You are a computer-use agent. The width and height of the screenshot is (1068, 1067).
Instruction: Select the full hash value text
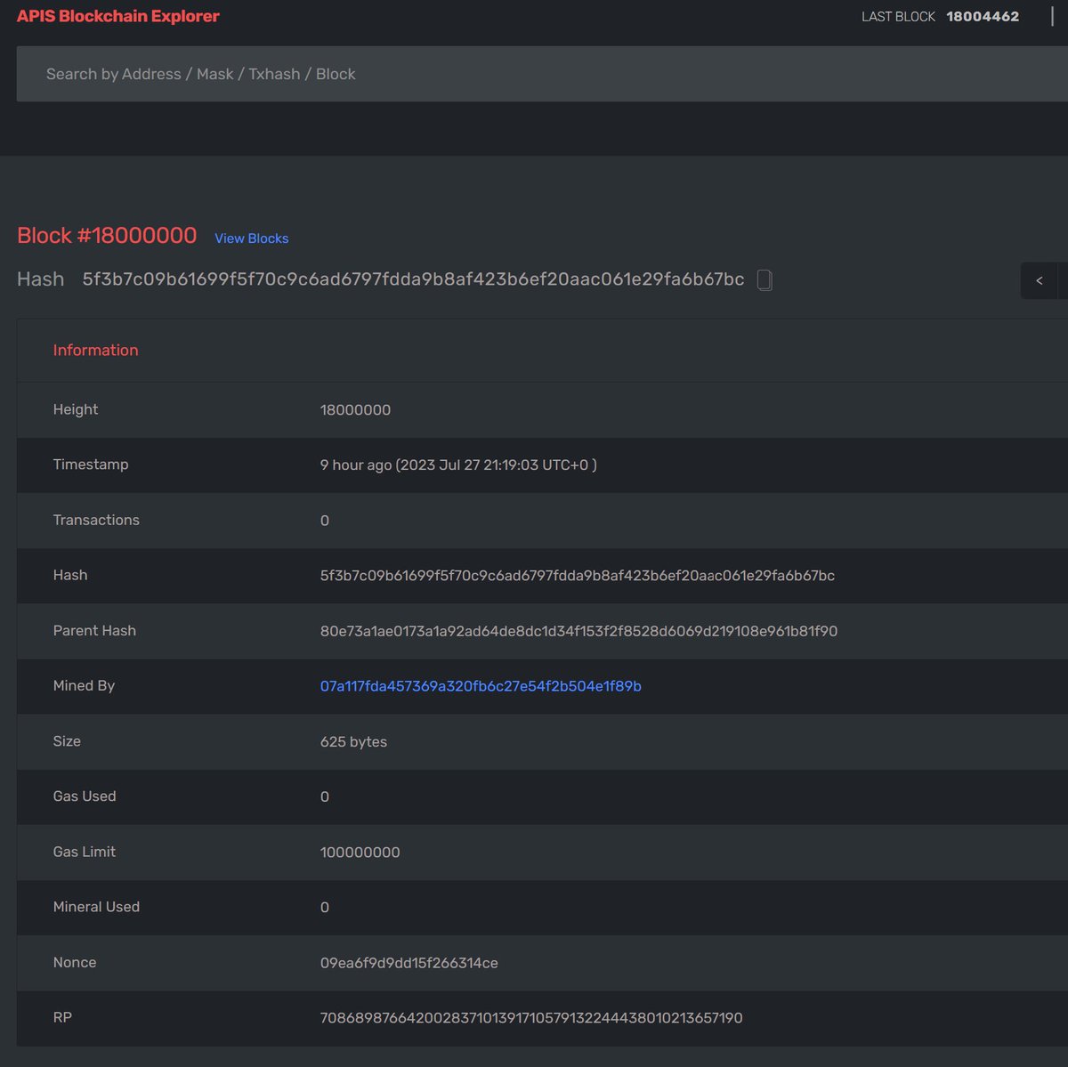click(x=414, y=279)
